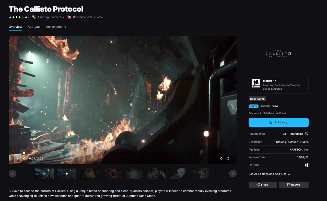The height and width of the screenshot is (201, 327).
Task: Go to previous media thumbnails
Action: pyautogui.click(x=13, y=174)
